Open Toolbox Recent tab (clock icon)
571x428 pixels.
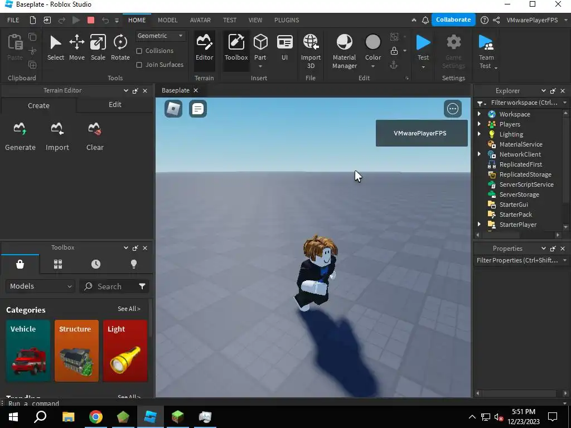96,264
